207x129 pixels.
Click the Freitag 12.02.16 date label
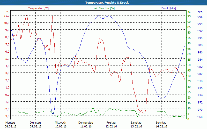[x=111, y=124]
